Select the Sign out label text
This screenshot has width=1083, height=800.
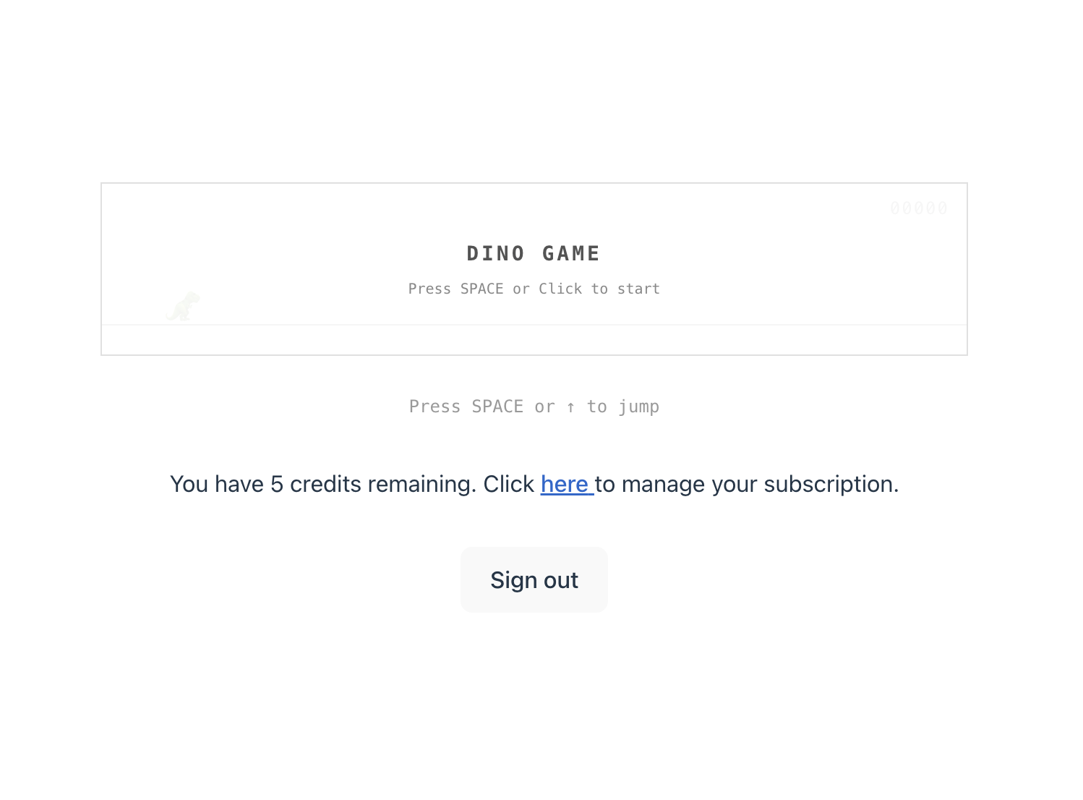coord(534,579)
